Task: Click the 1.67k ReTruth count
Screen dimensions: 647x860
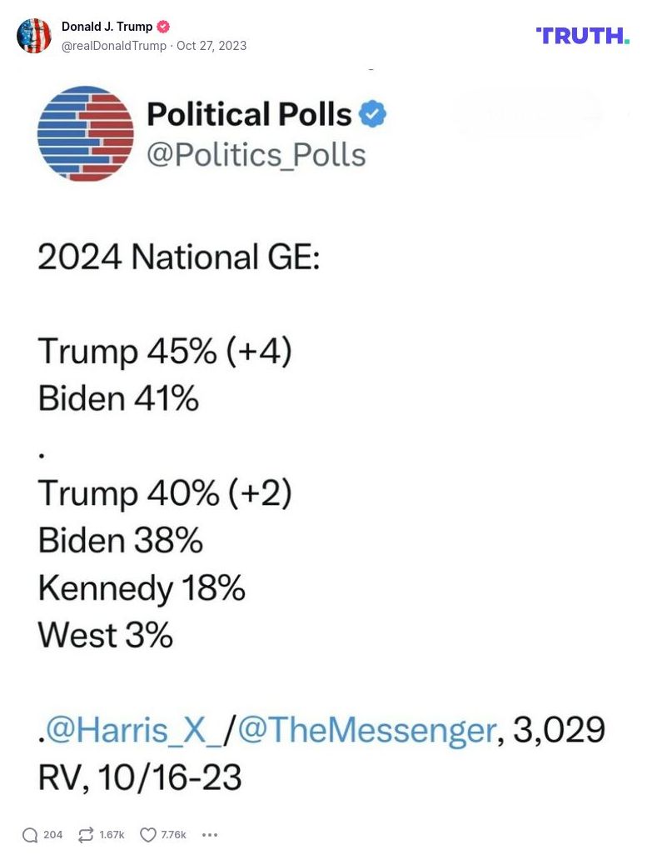Action: click(111, 834)
